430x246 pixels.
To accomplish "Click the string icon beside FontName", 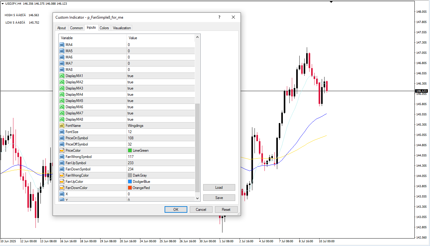I will tap(62, 126).
